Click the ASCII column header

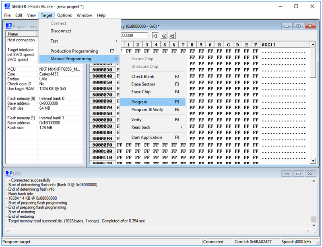(x=285, y=45)
